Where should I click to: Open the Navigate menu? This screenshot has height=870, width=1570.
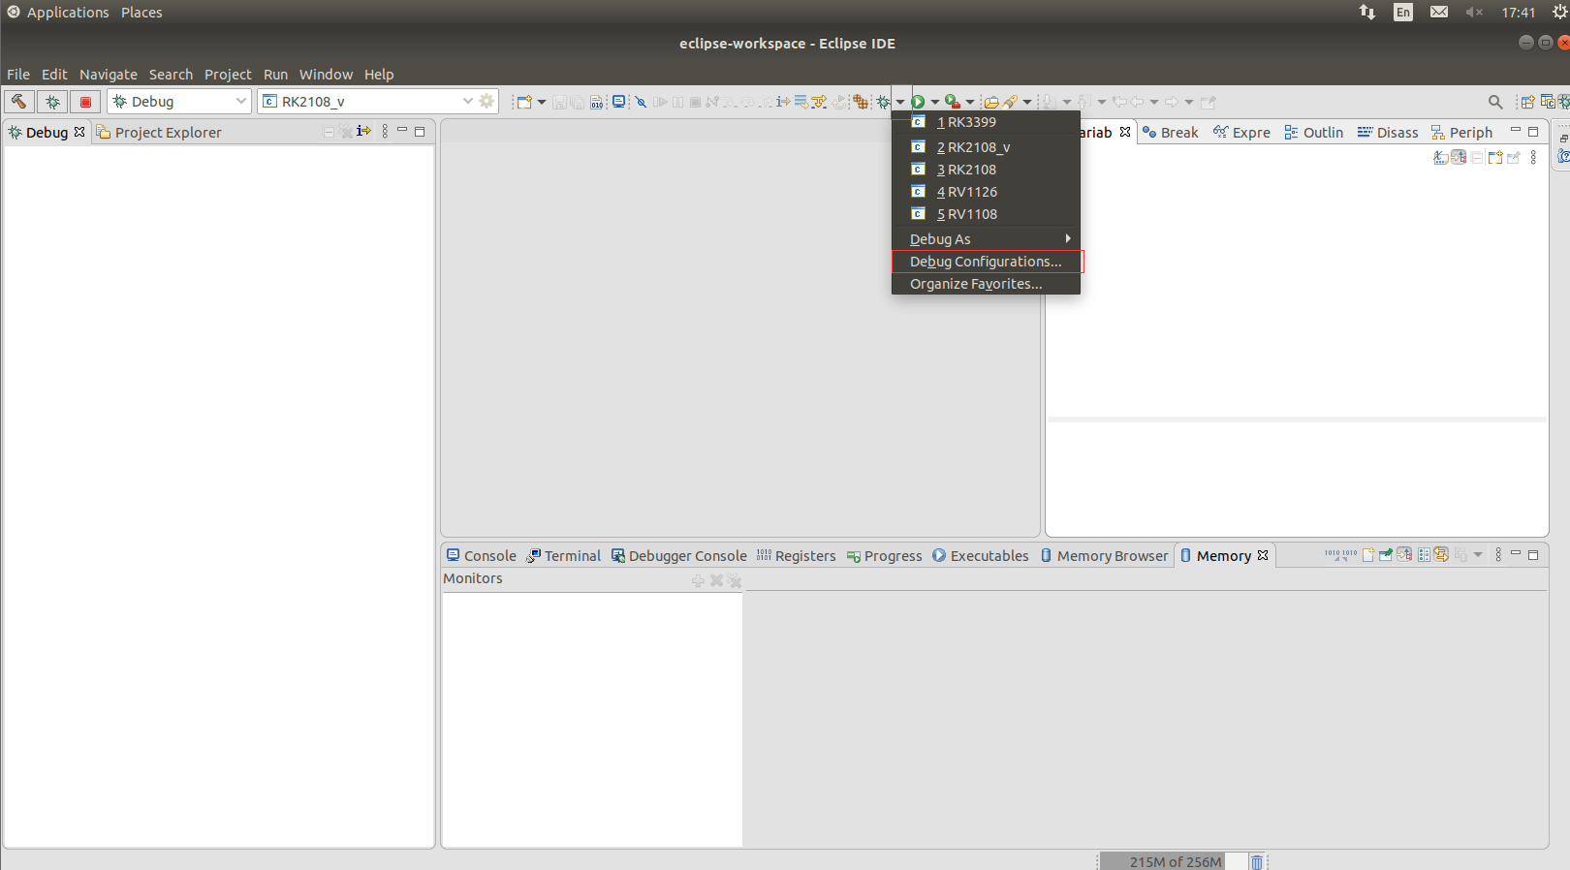(109, 75)
